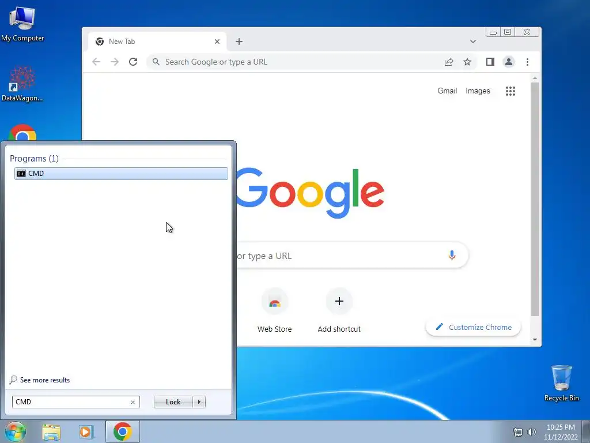The image size is (590, 443).
Task: Click Chrome's forward arrow
Action: pos(115,62)
